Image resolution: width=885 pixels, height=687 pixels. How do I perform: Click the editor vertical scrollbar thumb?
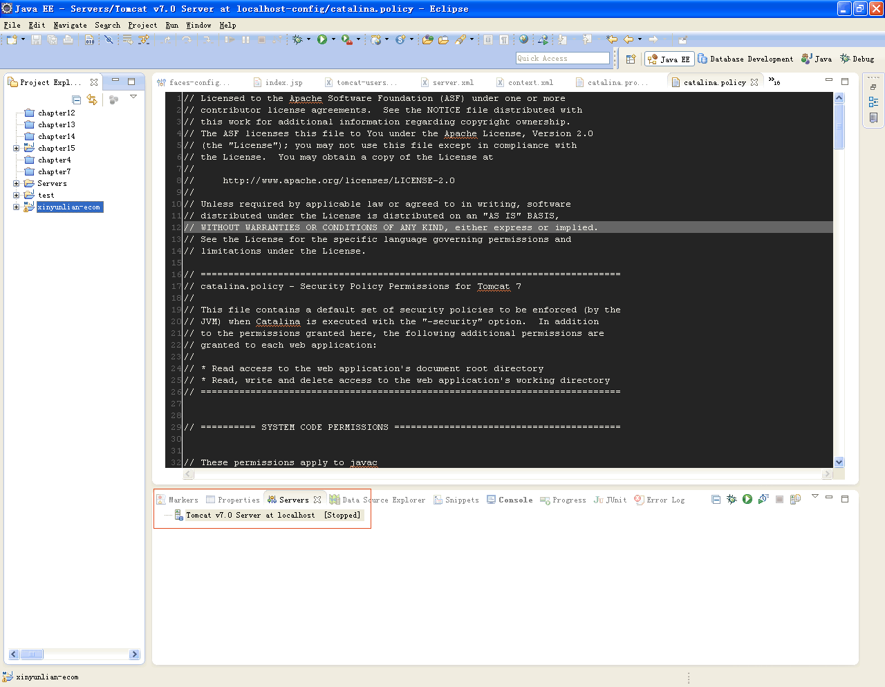coord(839,126)
